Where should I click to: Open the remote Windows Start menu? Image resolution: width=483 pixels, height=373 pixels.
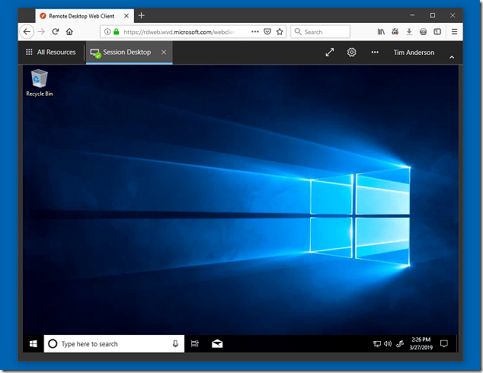34,344
